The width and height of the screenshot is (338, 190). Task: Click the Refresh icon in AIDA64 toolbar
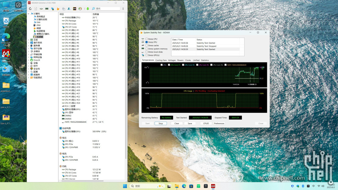pos(30,9)
